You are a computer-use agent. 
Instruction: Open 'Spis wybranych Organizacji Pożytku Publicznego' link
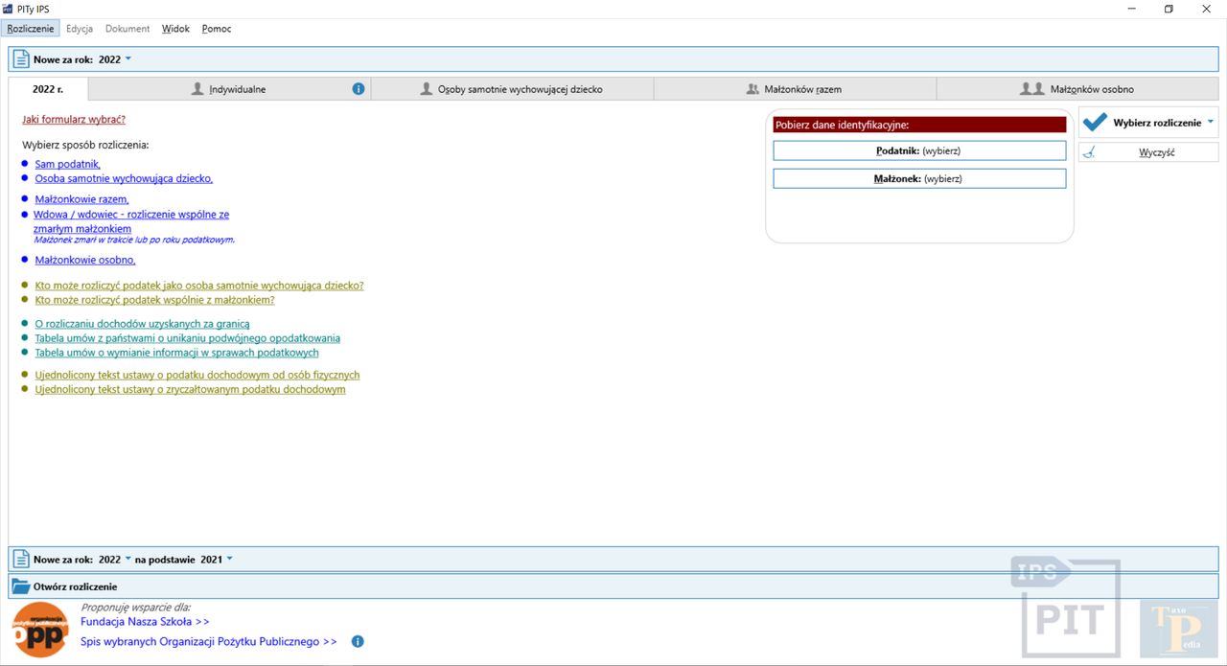tap(209, 642)
